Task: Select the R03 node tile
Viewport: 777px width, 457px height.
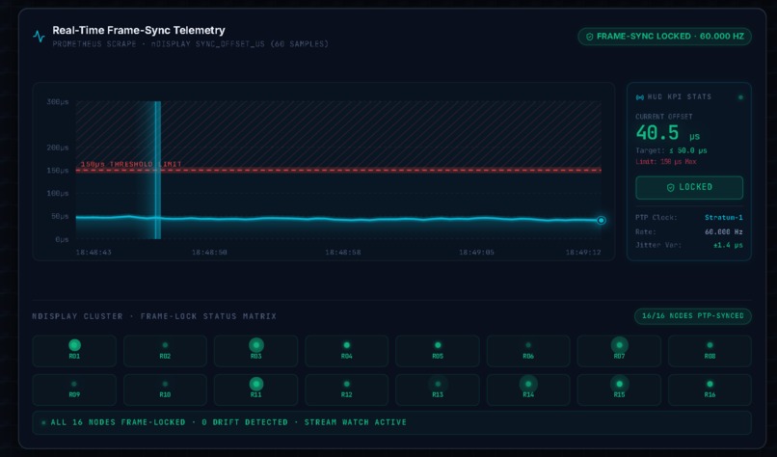Action: click(x=255, y=350)
